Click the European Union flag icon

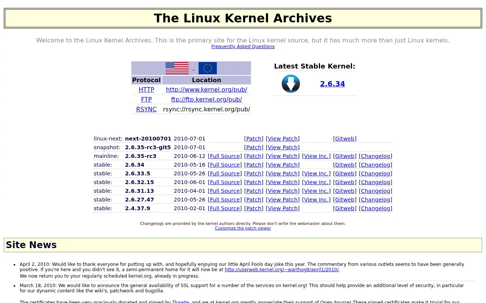[x=208, y=68]
